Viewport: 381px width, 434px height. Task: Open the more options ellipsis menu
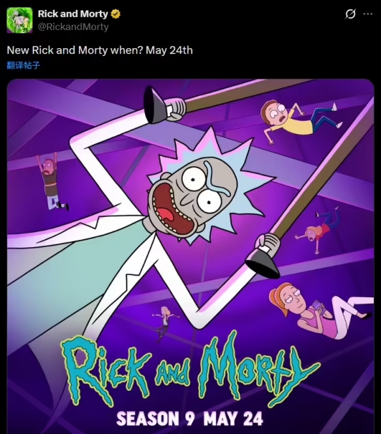click(368, 14)
